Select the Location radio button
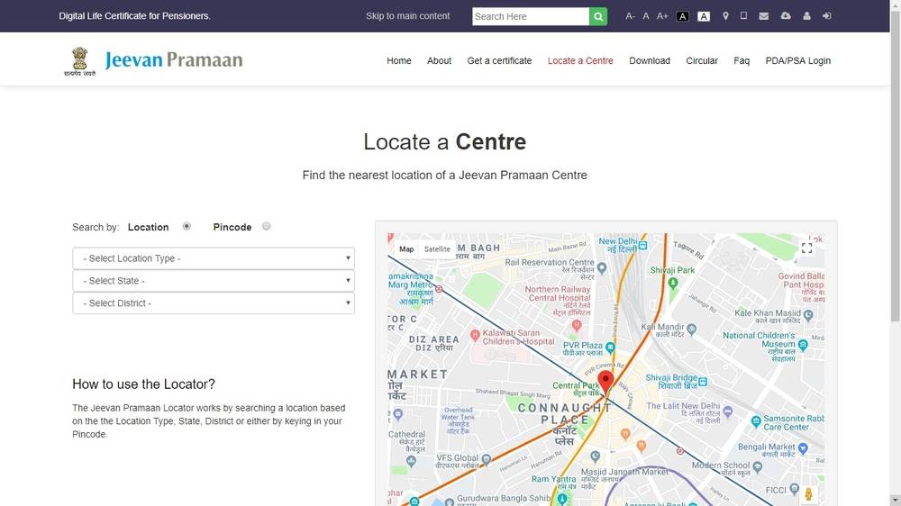Viewport: 901px width, 506px height. 187,226
